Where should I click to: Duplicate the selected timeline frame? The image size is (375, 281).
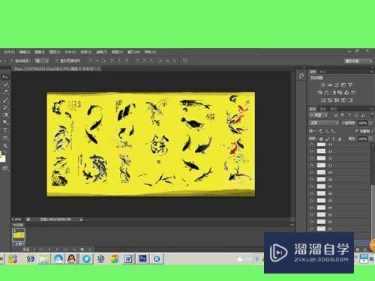(x=82, y=249)
